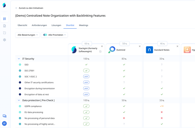Remove Outmind from the shortlist
The height and width of the screenshot is (128, 195).
pyautogui.click(x=140, y=46)
